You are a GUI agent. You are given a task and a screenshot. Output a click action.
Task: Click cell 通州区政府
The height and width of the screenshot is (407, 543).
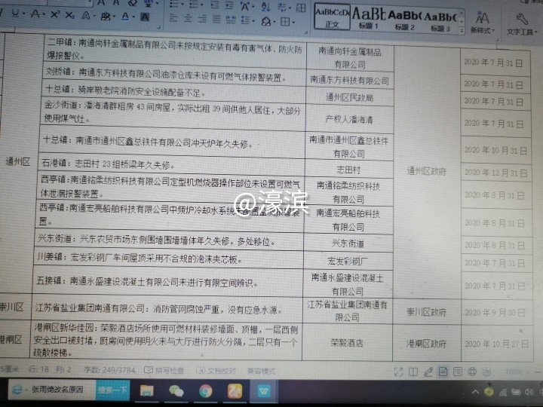click(426, 171)
